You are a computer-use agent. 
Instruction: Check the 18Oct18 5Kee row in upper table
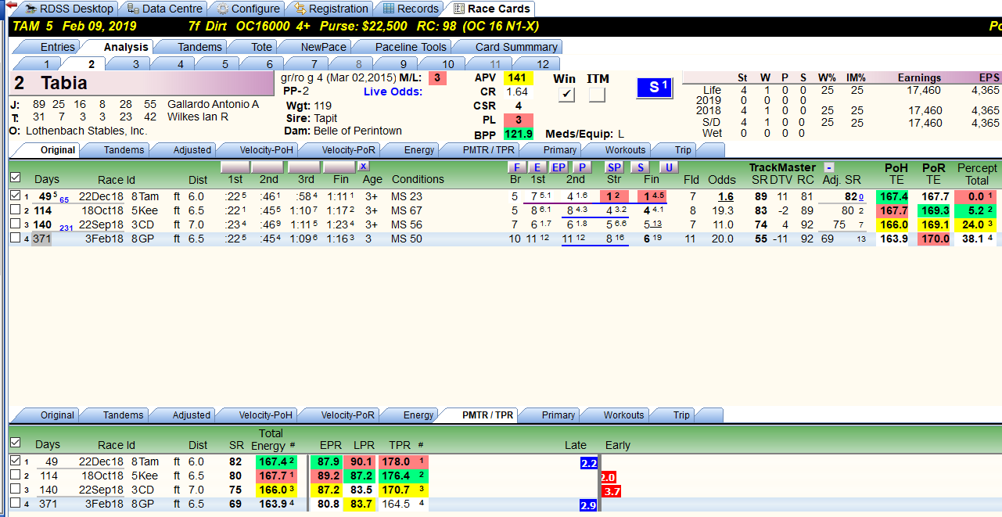pos(16,210)
